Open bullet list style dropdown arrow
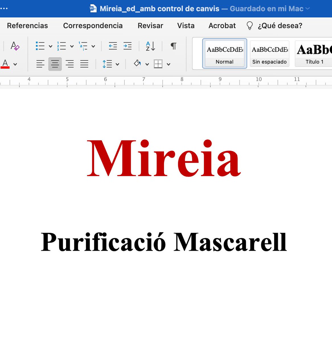This screenshot has height=342, width=332. pyautogui.click(x=50, y=46)
